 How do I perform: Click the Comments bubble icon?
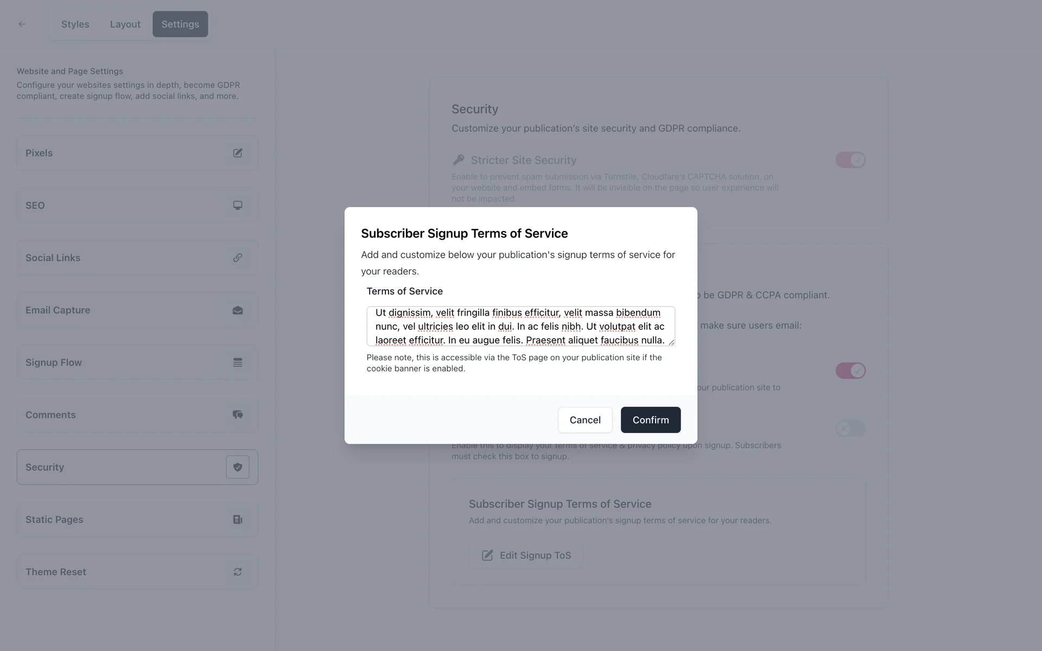(238, 415)
